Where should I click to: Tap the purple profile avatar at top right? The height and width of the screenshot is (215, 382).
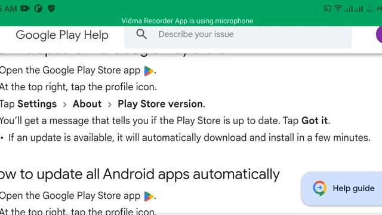click(379, 34)
